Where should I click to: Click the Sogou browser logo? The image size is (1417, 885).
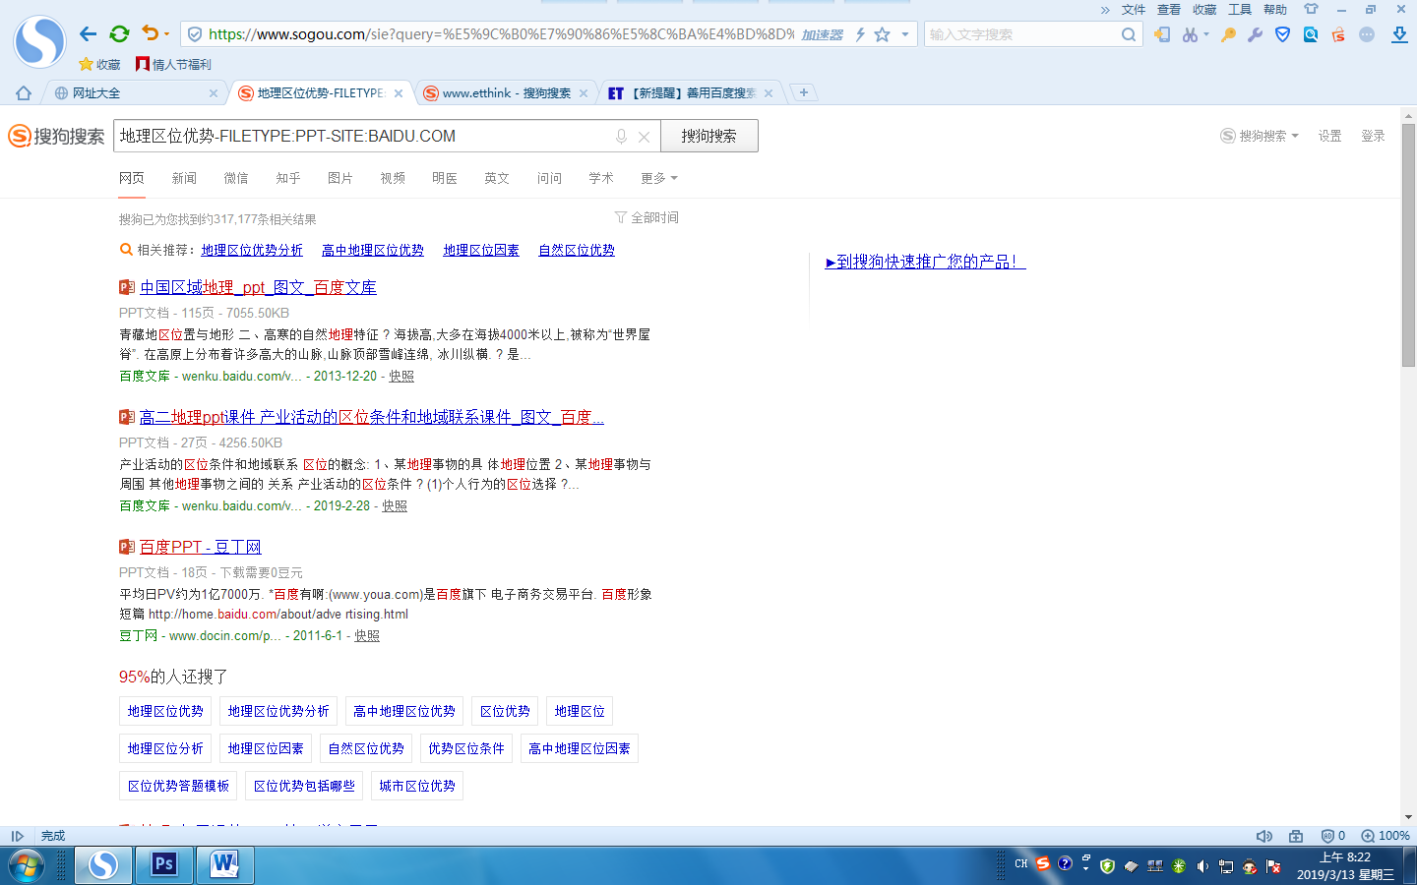click(x=39, y=41)
